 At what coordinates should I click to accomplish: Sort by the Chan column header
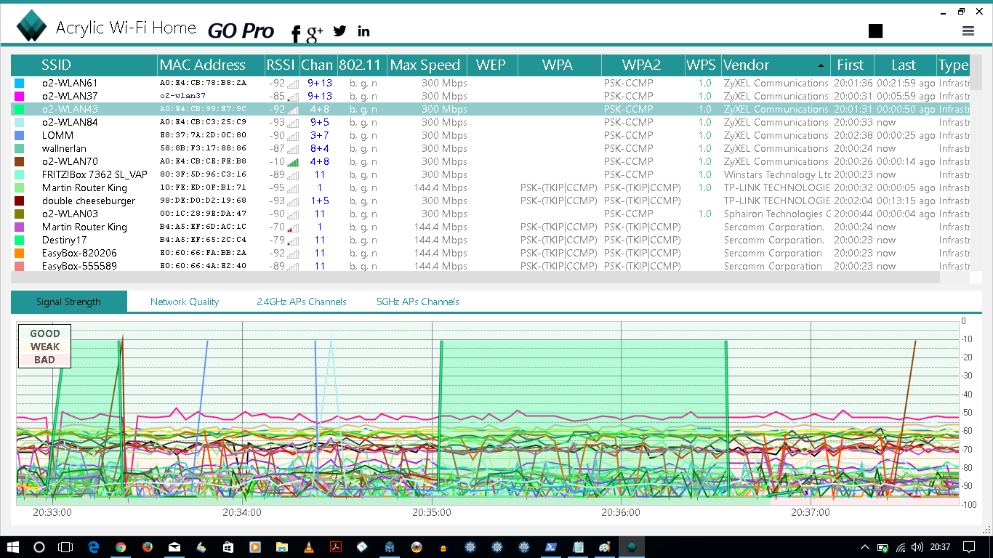click(x=318, y=65)
